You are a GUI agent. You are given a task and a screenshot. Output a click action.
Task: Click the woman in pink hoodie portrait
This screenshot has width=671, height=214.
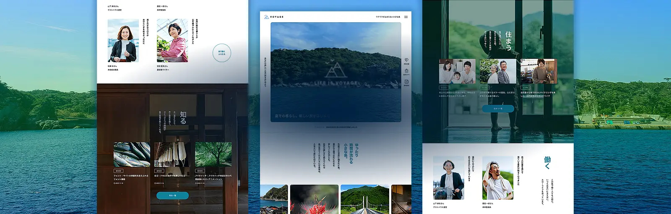(172, 41)
